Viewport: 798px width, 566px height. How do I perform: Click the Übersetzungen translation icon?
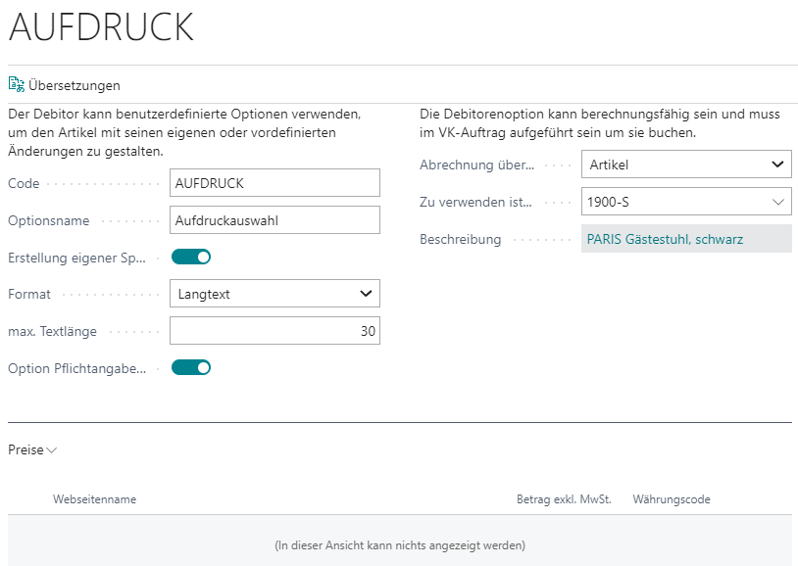(17, 84)
